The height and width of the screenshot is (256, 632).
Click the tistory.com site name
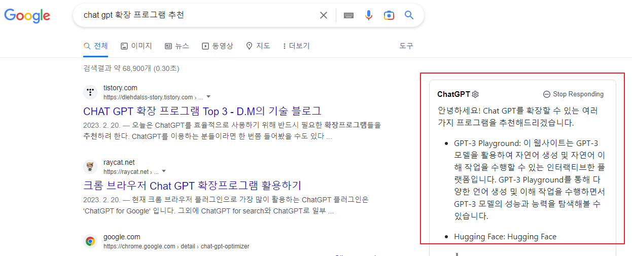(120, 88)
